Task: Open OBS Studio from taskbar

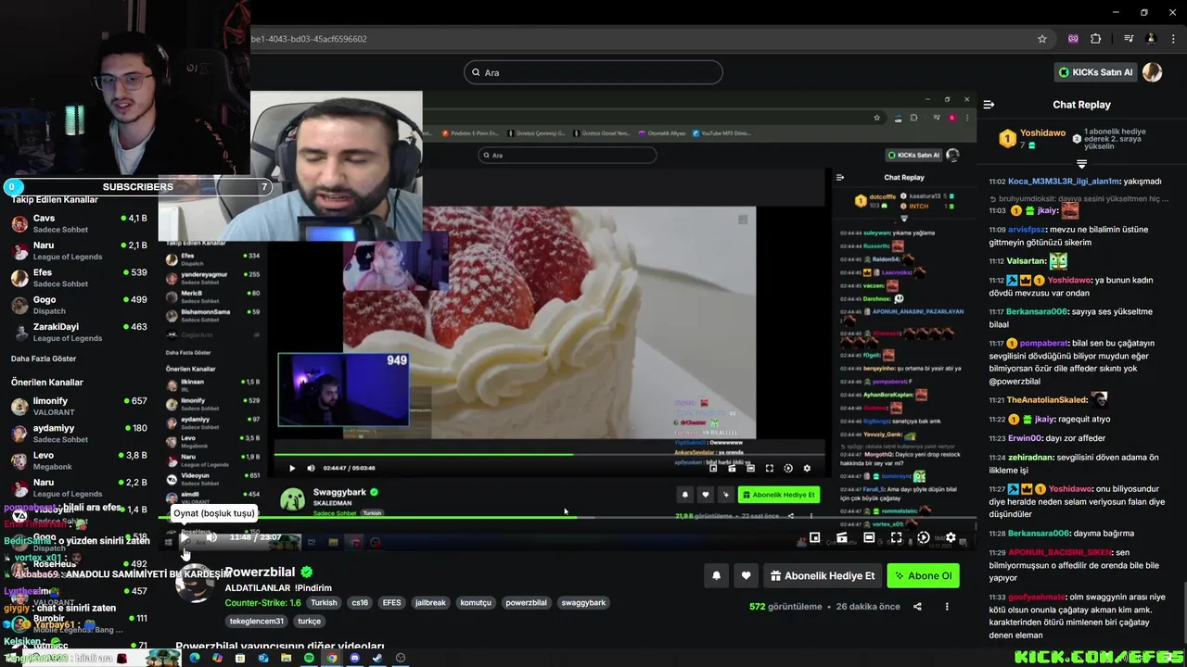Action: pyautogui.click(x=401, y=658)
